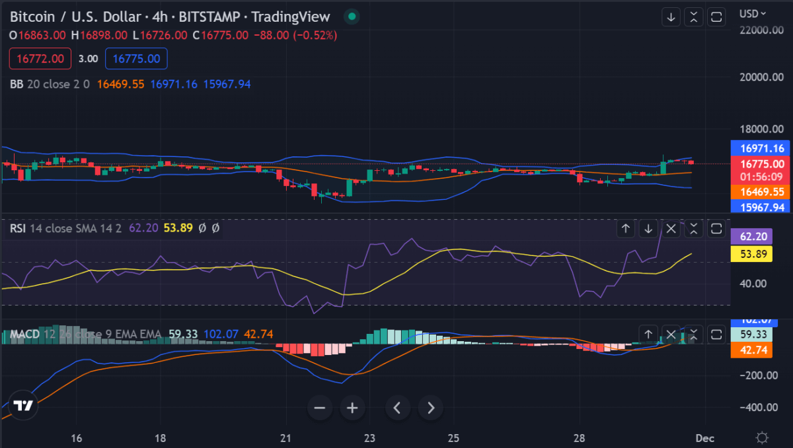This screenshot has width=793, height=448.
Task: Maximize the MACD pane
Action: (x=716, y=335)
